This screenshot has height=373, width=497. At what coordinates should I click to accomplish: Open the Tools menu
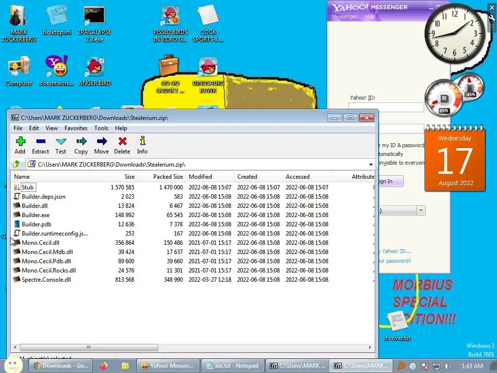[101, 128]
